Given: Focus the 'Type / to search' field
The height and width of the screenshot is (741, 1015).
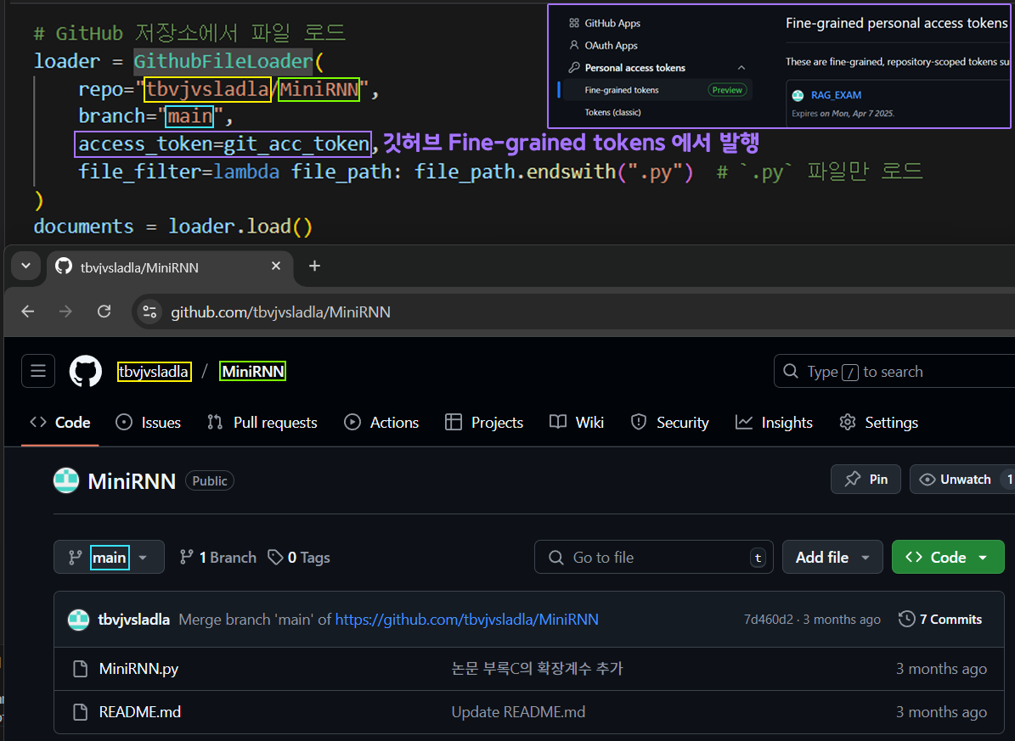Looking at the screenshot, I should click(x=894, y=372).
